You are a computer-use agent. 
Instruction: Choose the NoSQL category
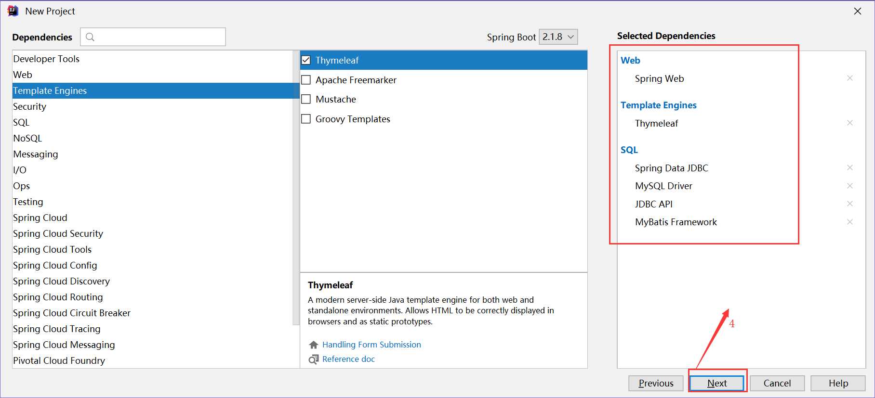152,138
